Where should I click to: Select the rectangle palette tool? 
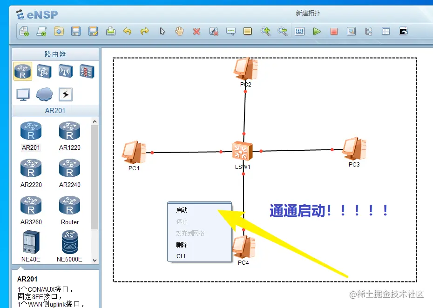248,31
